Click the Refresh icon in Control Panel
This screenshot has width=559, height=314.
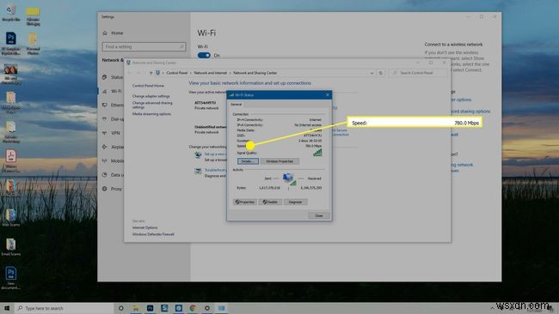click(381, 73)
